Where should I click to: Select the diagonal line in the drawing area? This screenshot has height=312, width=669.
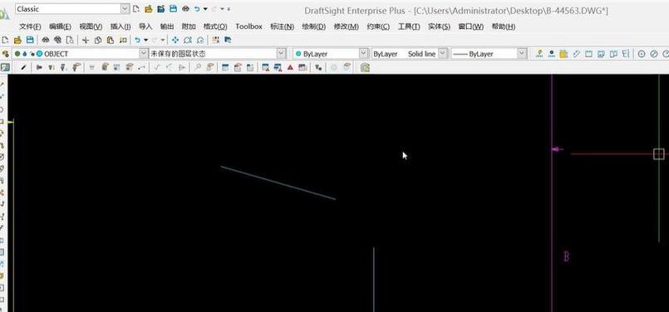tap(278, 183)
